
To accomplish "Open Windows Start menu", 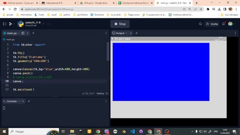I will [x=4, y=132].
